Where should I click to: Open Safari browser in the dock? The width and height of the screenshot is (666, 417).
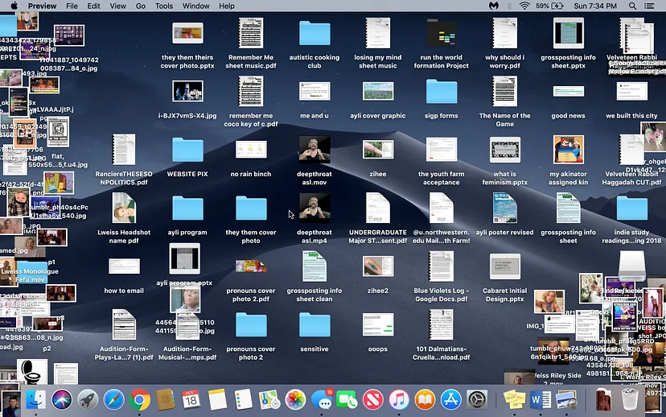pyautogui.click(x=113, y=399)
